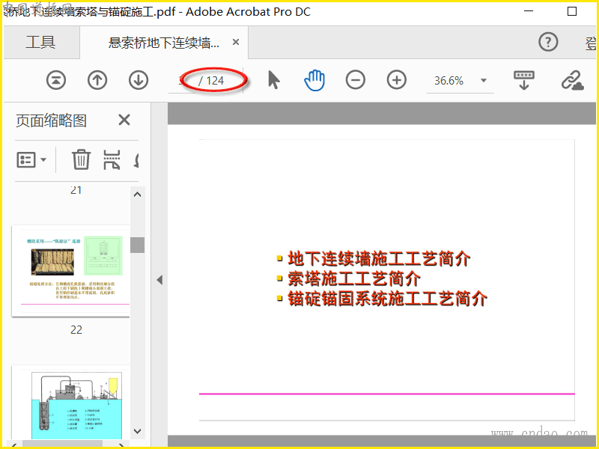This screenshot has width=599, height=449.
Task: Open the help question mark icon
Action: point(548,42)
